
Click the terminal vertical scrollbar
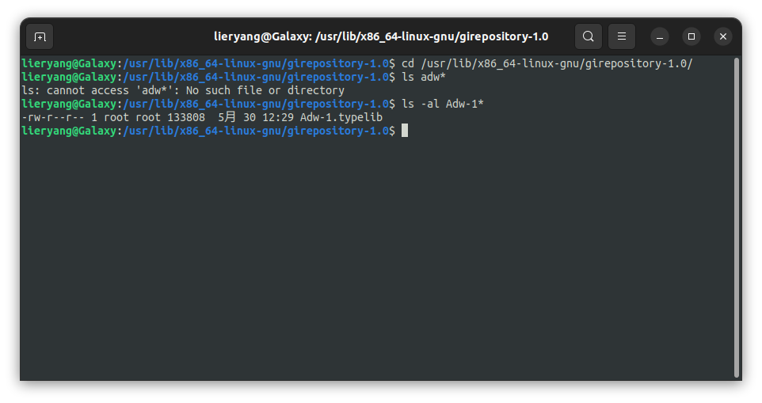pos(737,218)
